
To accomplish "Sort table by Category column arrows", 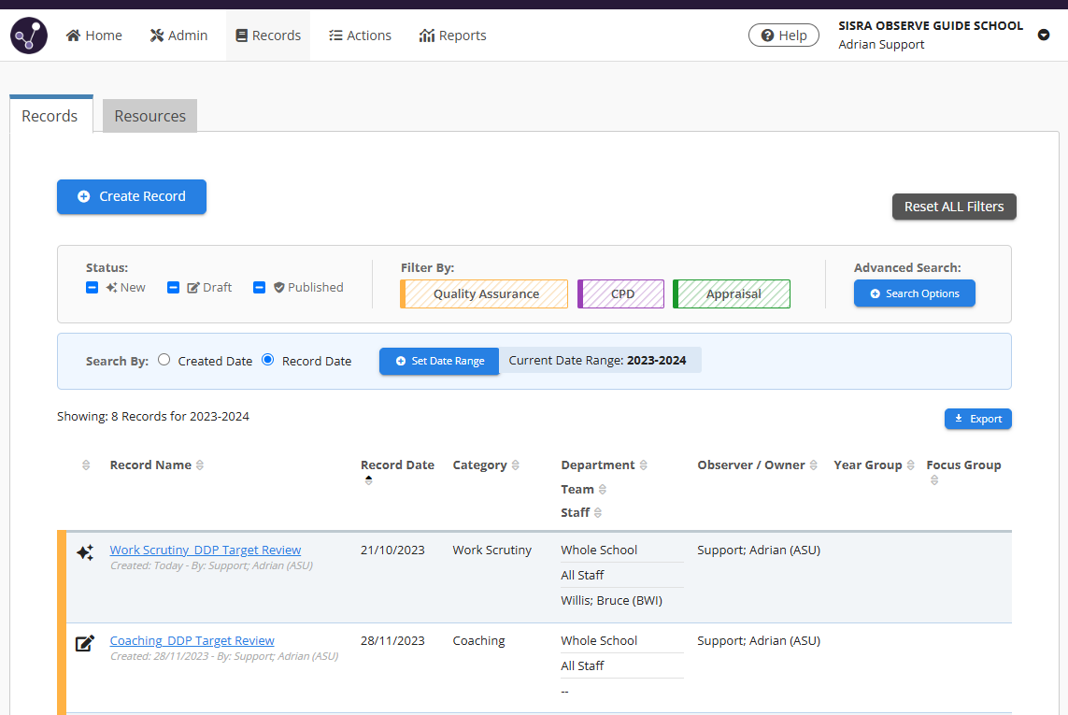I will (516, 465).
